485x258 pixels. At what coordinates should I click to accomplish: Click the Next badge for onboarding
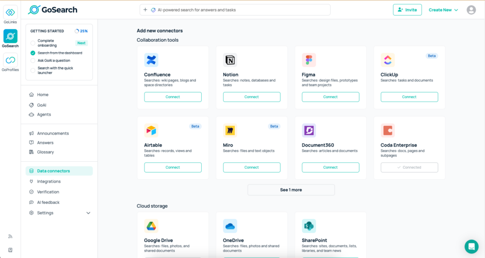[x=81, y=43]
